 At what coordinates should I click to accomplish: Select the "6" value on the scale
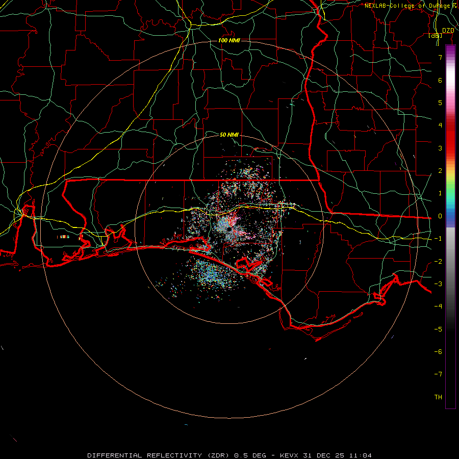[x=440, y=80]
